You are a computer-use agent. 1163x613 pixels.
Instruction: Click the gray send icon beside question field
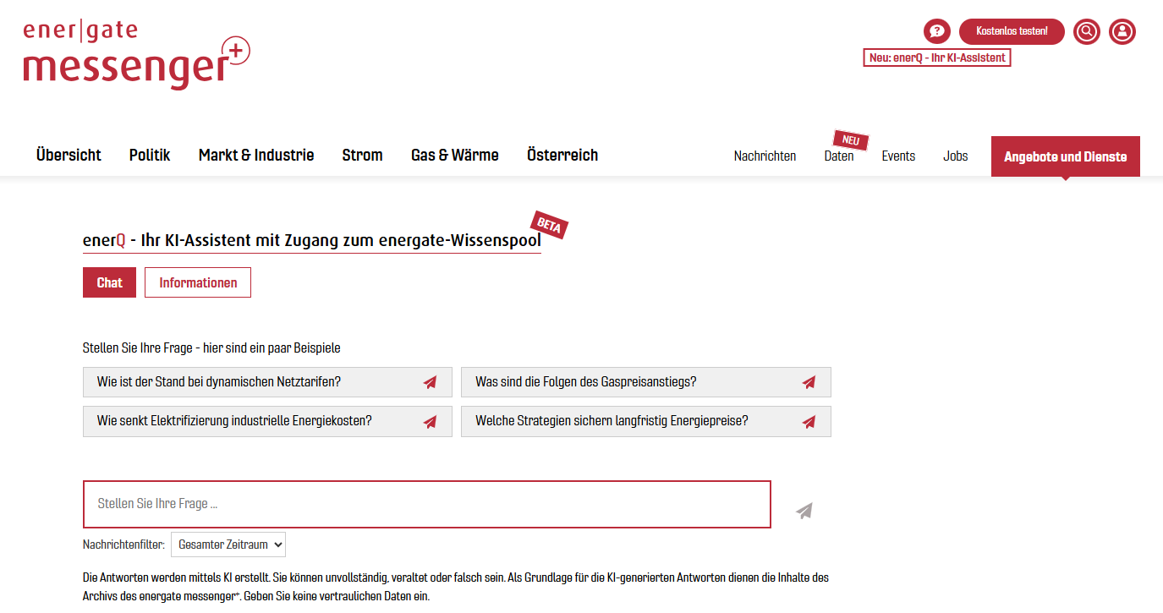click(x=804, y=511)
